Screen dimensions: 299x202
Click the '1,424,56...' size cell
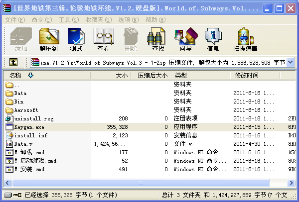(110, 144)
